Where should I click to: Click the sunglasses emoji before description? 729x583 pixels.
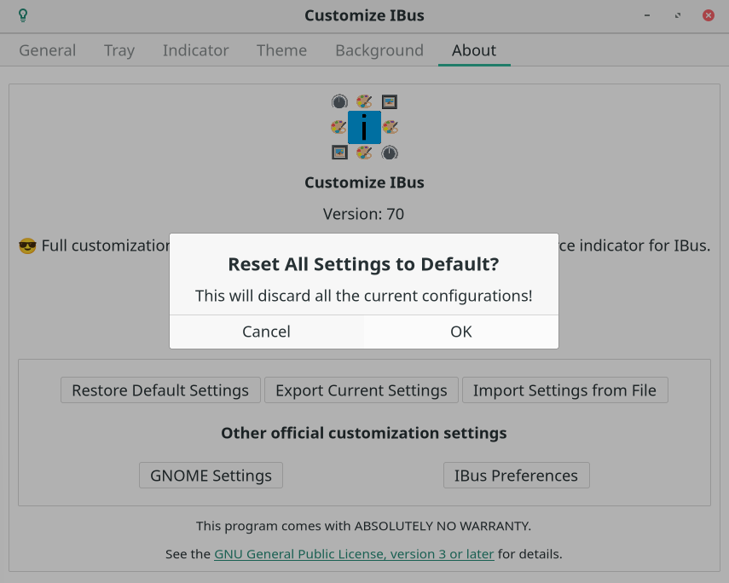click(x=27, y=246)
